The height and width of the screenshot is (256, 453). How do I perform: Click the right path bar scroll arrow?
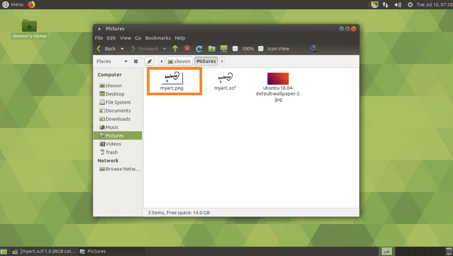tap(222, 61)
